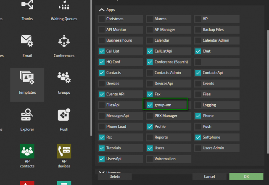The width and height of the screenshot is (269, 185).
Task: Collapse the Apps section
Action: [x=102, y=10]
